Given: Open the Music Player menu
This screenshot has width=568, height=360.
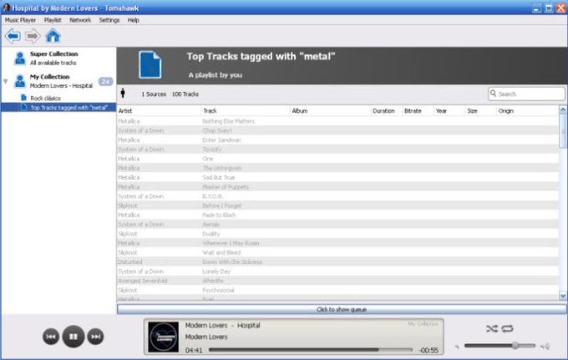Looking at the screenshot, I should [20, 20].
